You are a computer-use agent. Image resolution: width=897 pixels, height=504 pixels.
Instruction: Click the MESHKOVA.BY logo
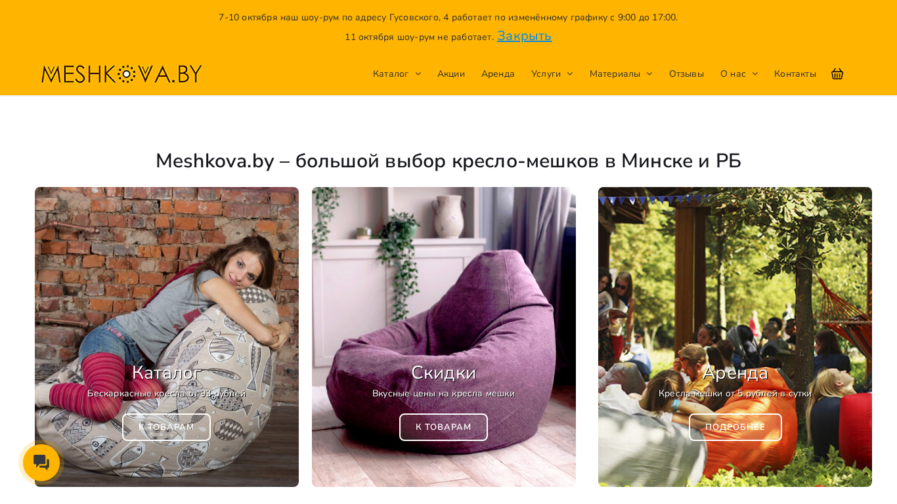[x=121, y=73]
